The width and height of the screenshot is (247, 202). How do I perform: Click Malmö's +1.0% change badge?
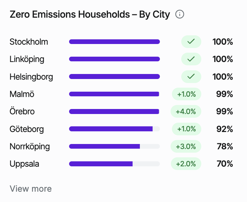point(187,94)
